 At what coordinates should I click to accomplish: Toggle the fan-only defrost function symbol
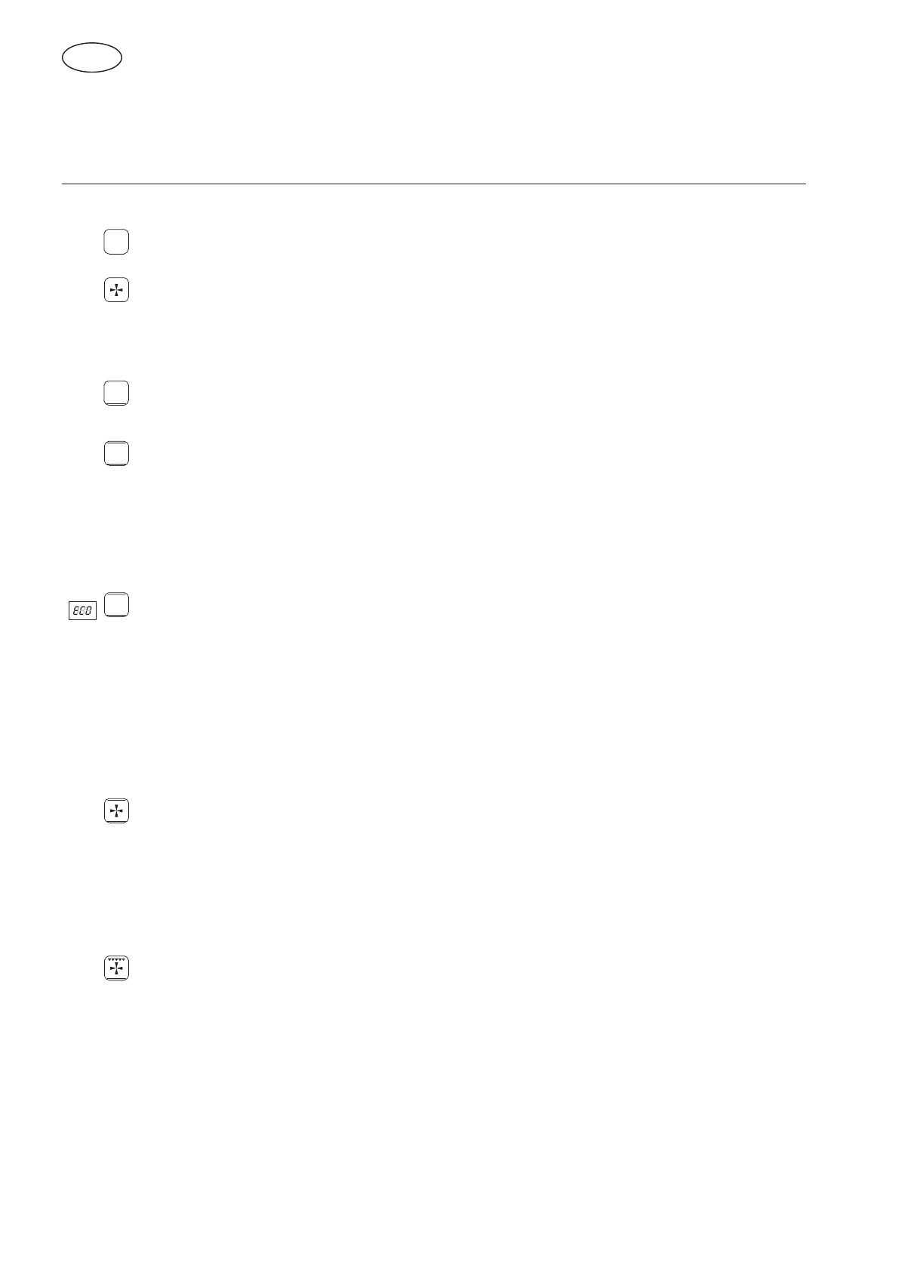click(x=116, y=290)
